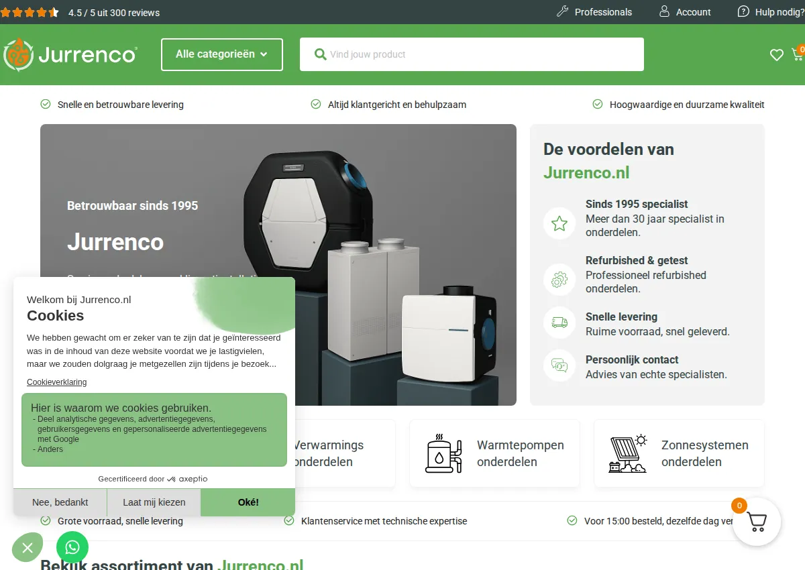805x570 pixels.
Task: Click the Betrouwbaar sinds 1995 banner text
Action: (x=133, y=206)
